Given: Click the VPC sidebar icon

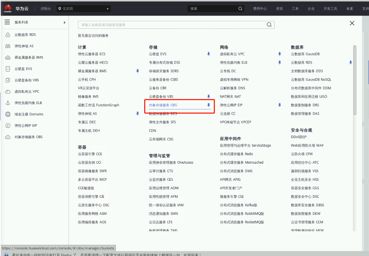Looking at the screenshot, I should (x=8, y=92).
